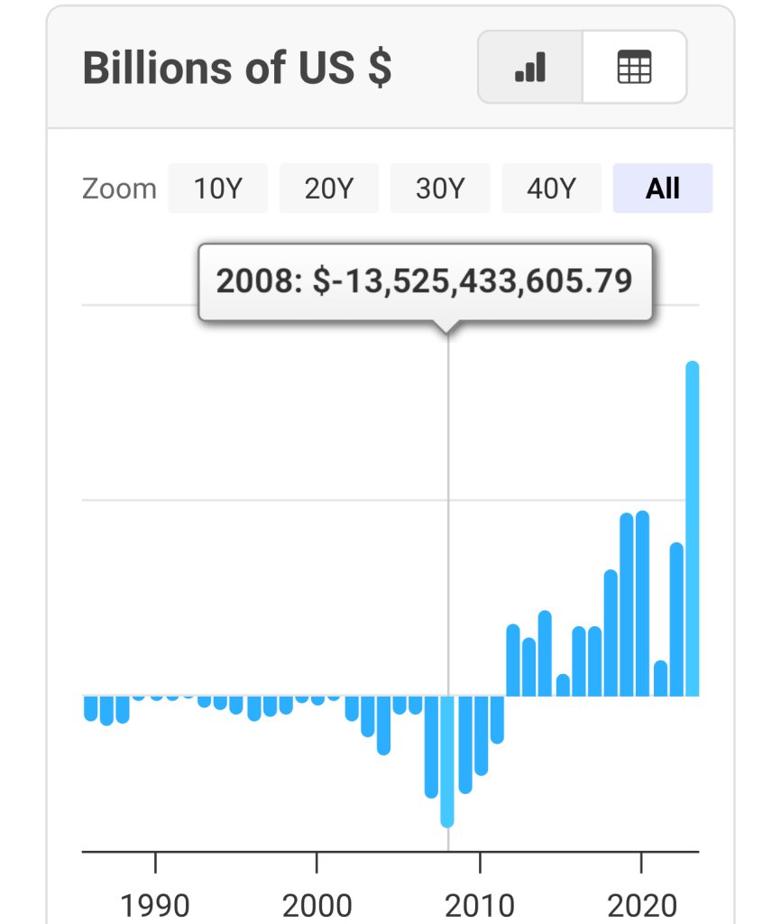Click the tallest bar at far right
781x924 pixels.
[693, 529]
